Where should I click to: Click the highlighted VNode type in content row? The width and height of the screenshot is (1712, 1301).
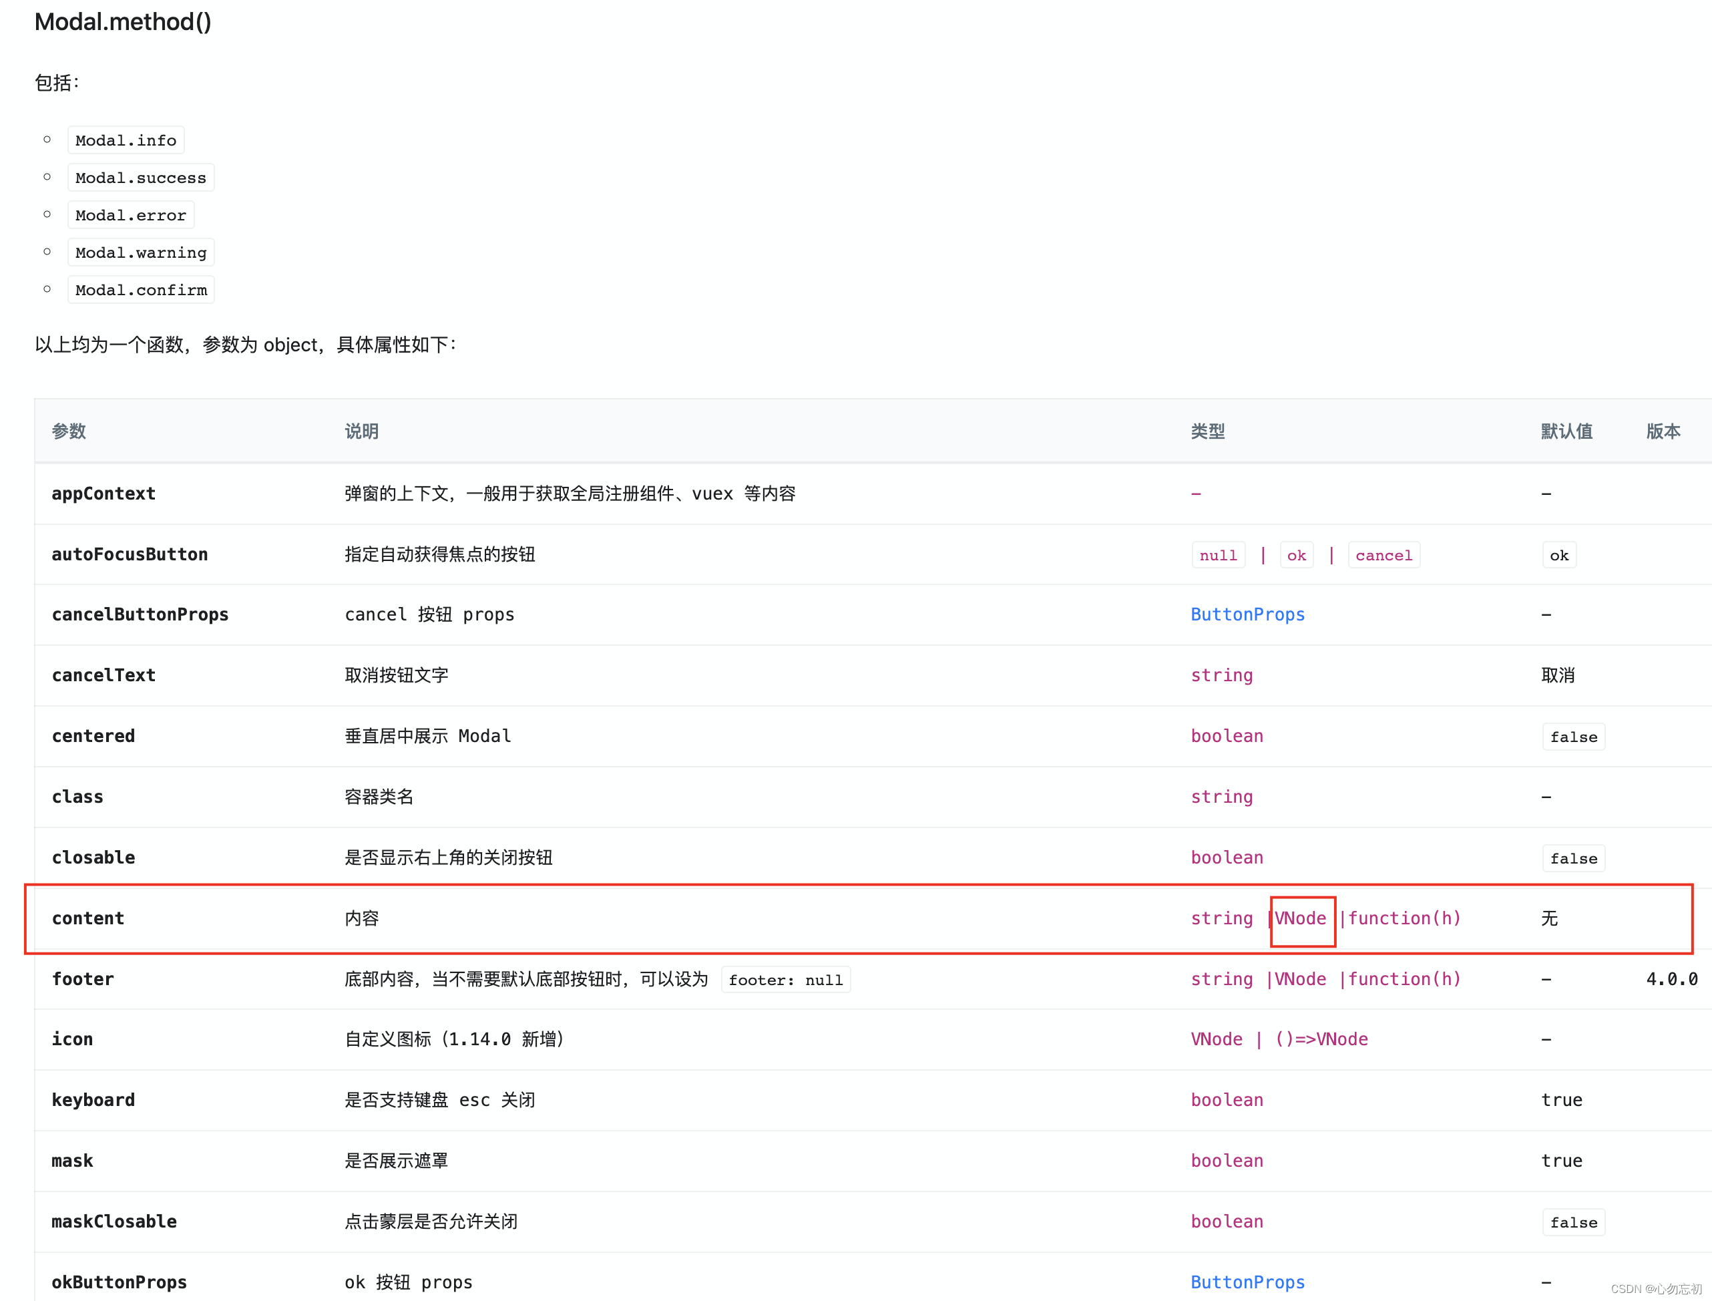tap(1300, 918)
